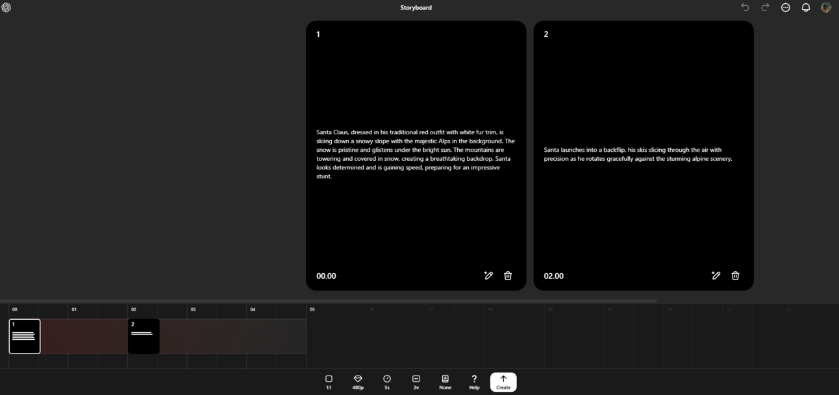Click the 04 marker on the timeline ruler
The height and width of the screenshot is (395, 839).
coord(253,309)
